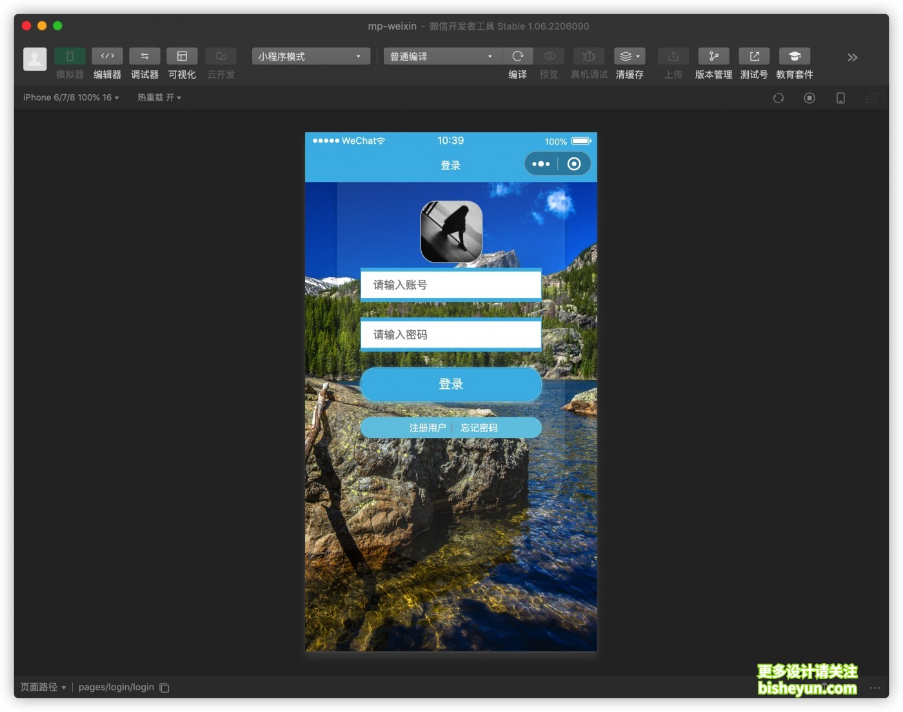Toggle the debugger panel button
The height and width of the screenshot is (712, 903).
click(x=144, y=57)
